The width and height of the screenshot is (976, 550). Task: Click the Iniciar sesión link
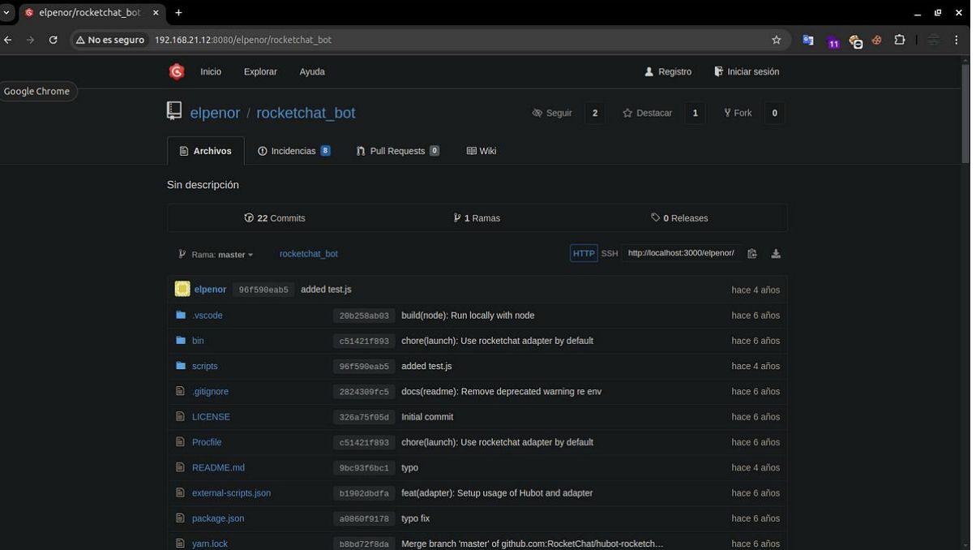pos(747,72)
